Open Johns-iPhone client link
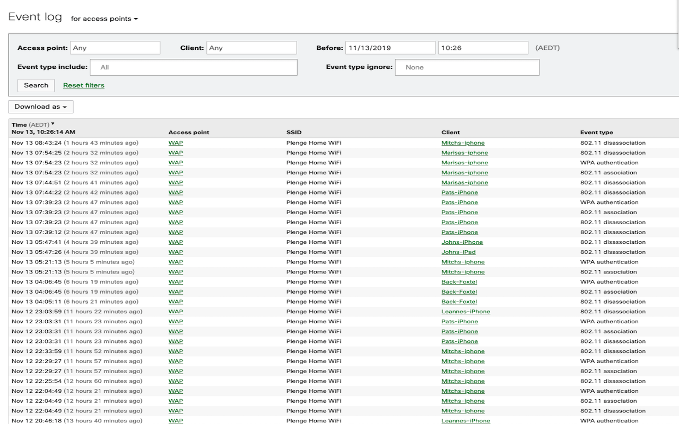679x424 pixels. (463, 242)
